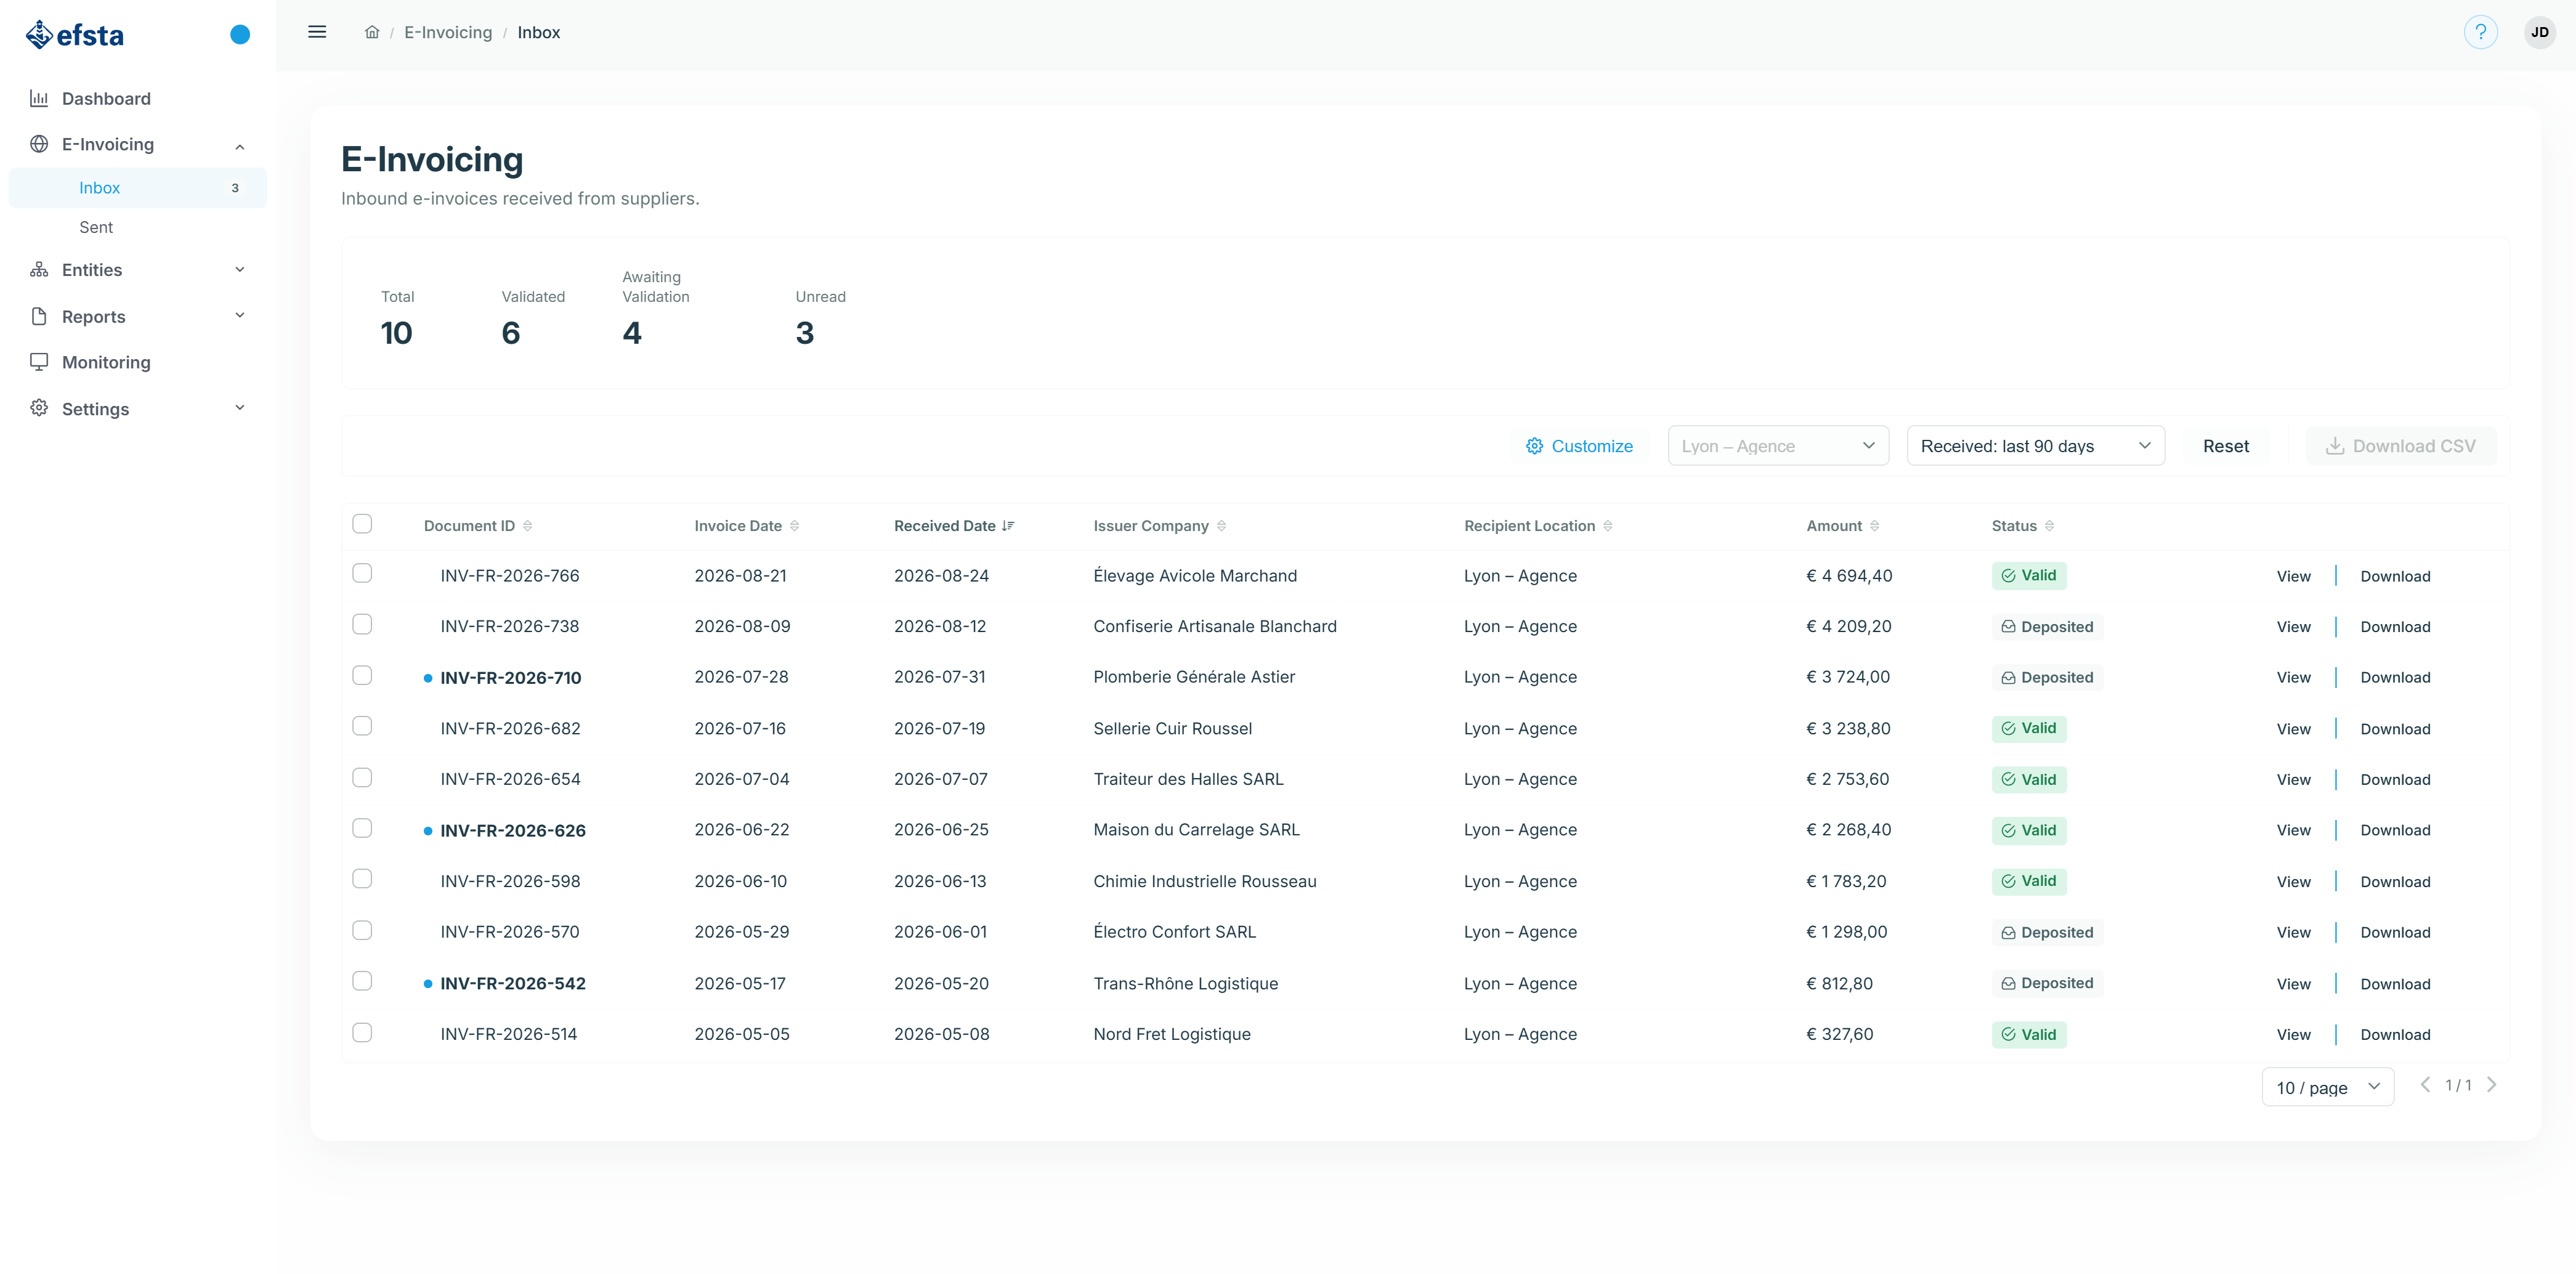Download invoice INV-FR-2026-654
This screenshot has width=2576, height=1274.
pyautogui.click(x=2395, y=780)
